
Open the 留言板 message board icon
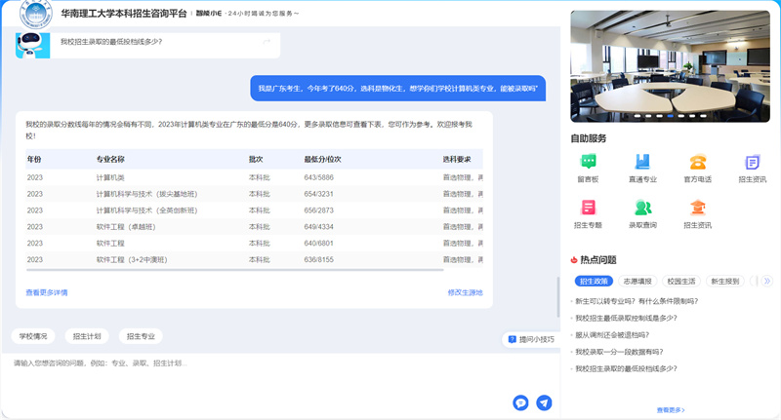(588, 163)
